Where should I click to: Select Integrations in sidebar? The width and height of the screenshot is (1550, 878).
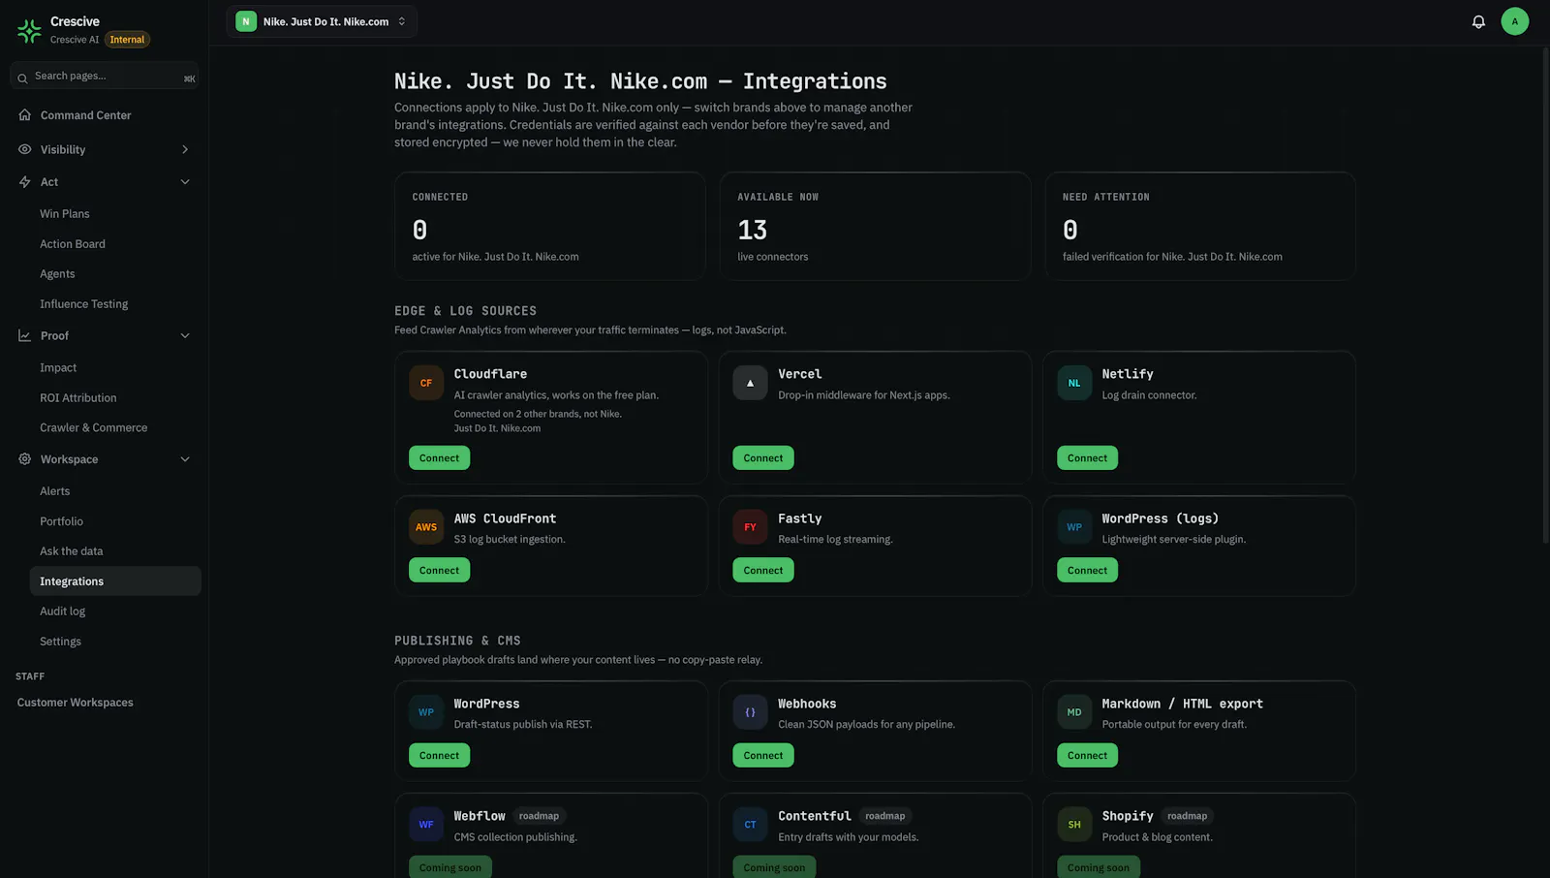click(115, 581)
